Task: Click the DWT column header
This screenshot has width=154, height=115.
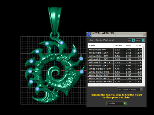Action: tap(130, 46)
